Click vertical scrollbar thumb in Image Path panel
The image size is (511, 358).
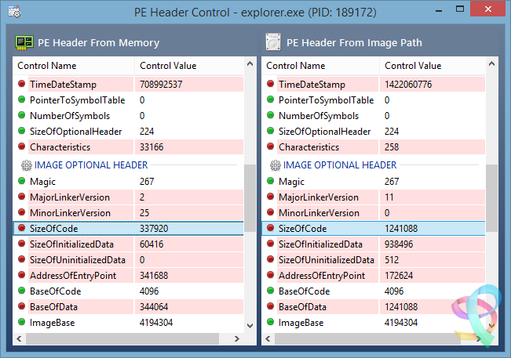click(x=492, y=198)
